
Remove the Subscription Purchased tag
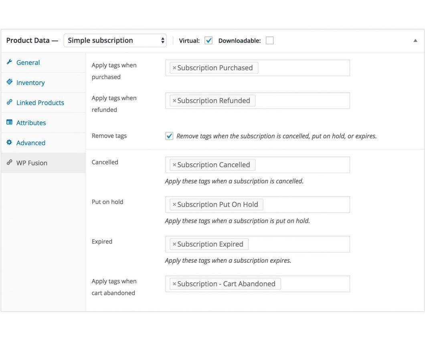pos(174,68)
